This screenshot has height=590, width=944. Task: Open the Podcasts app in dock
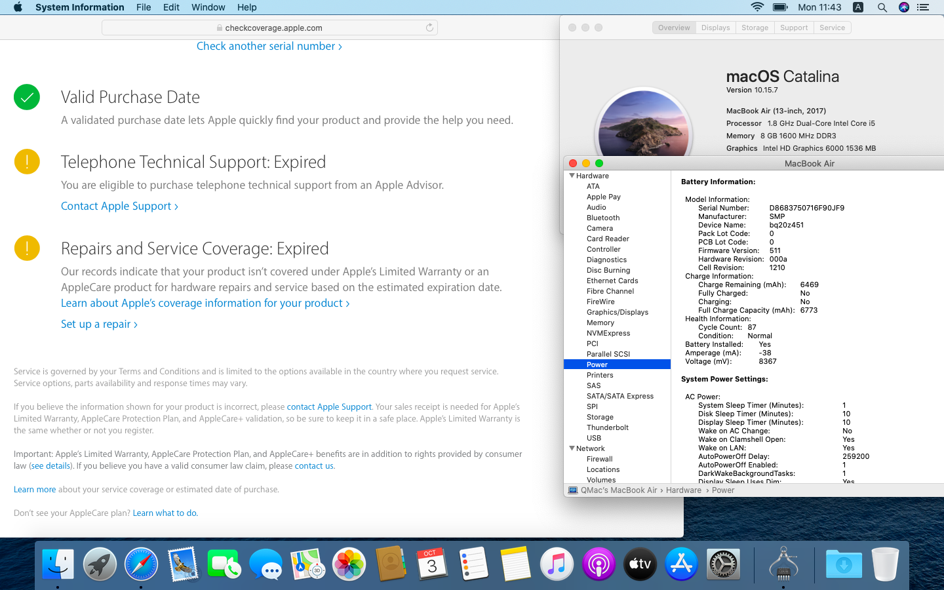click(598, 564)
